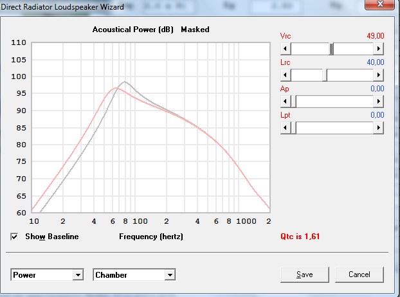The height and width of the screenshot is (297, 400).
Task: Decrease Lrc with the left arrow
Action: pyautogui.click(x=286, y=75)
